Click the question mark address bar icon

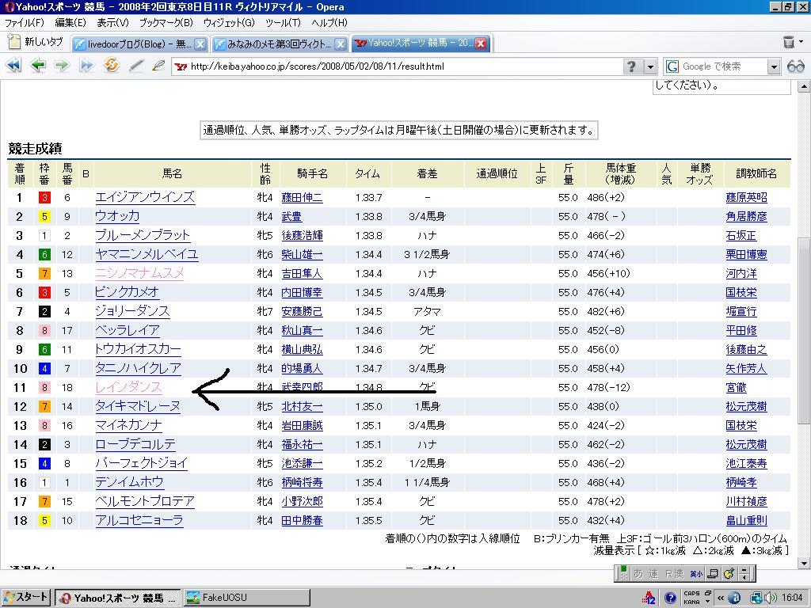(631, 66)
